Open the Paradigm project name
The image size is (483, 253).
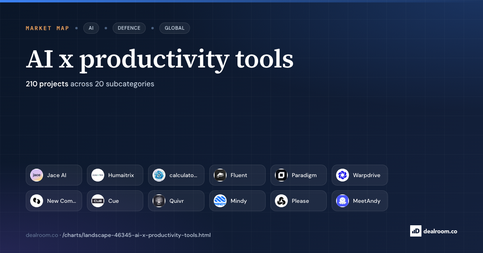pyautogui.click(x=304, y=175)
